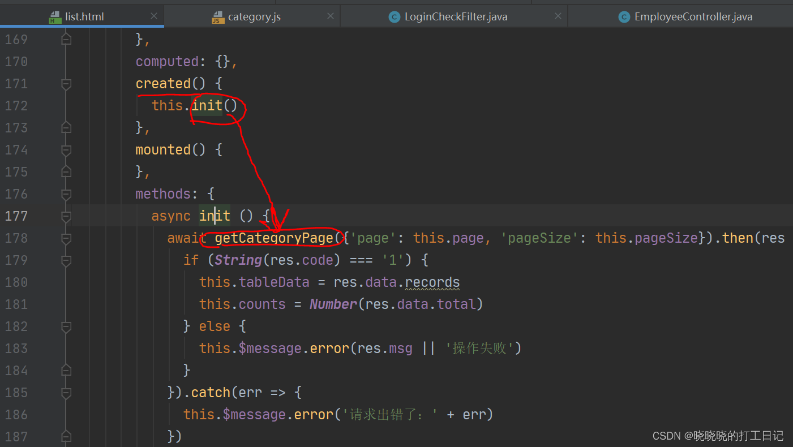Viewport: 793px width, 447px height.
Task: Click line number 170 in the gutter
Action: click(16, 62)
